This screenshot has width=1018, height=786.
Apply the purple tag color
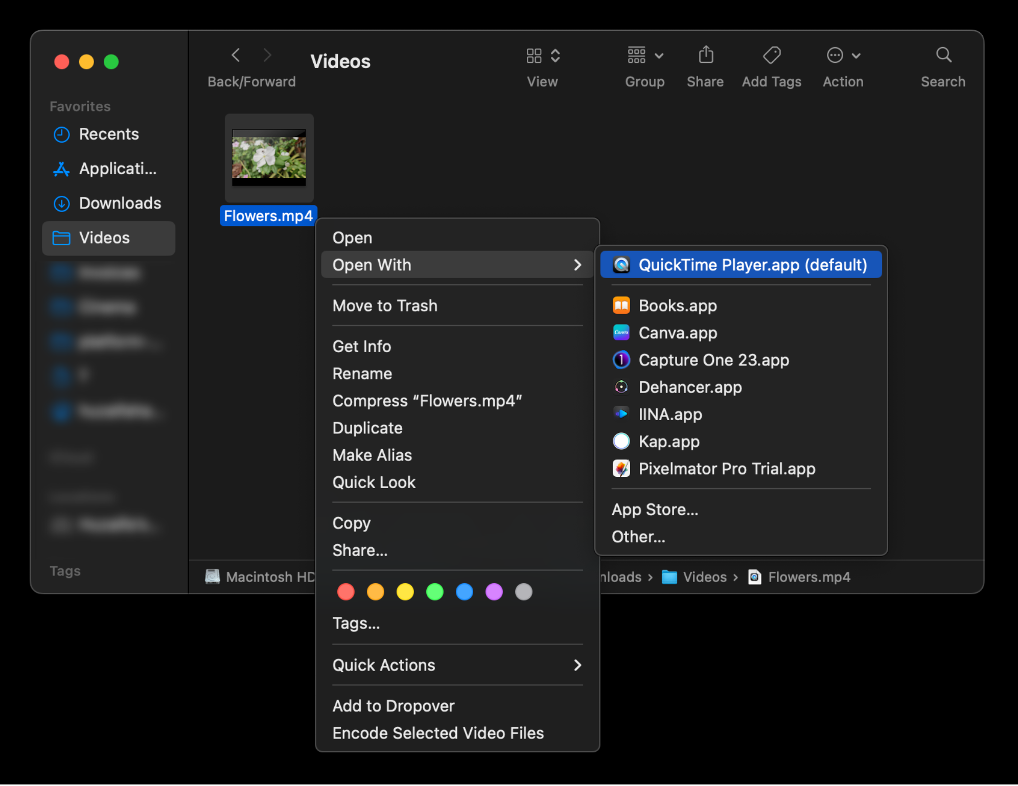point(494,592)
